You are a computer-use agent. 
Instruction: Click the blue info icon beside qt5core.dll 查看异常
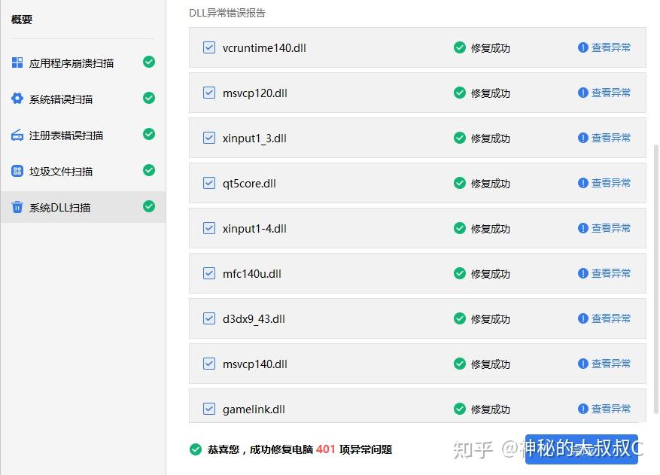[x=582, y=182]
